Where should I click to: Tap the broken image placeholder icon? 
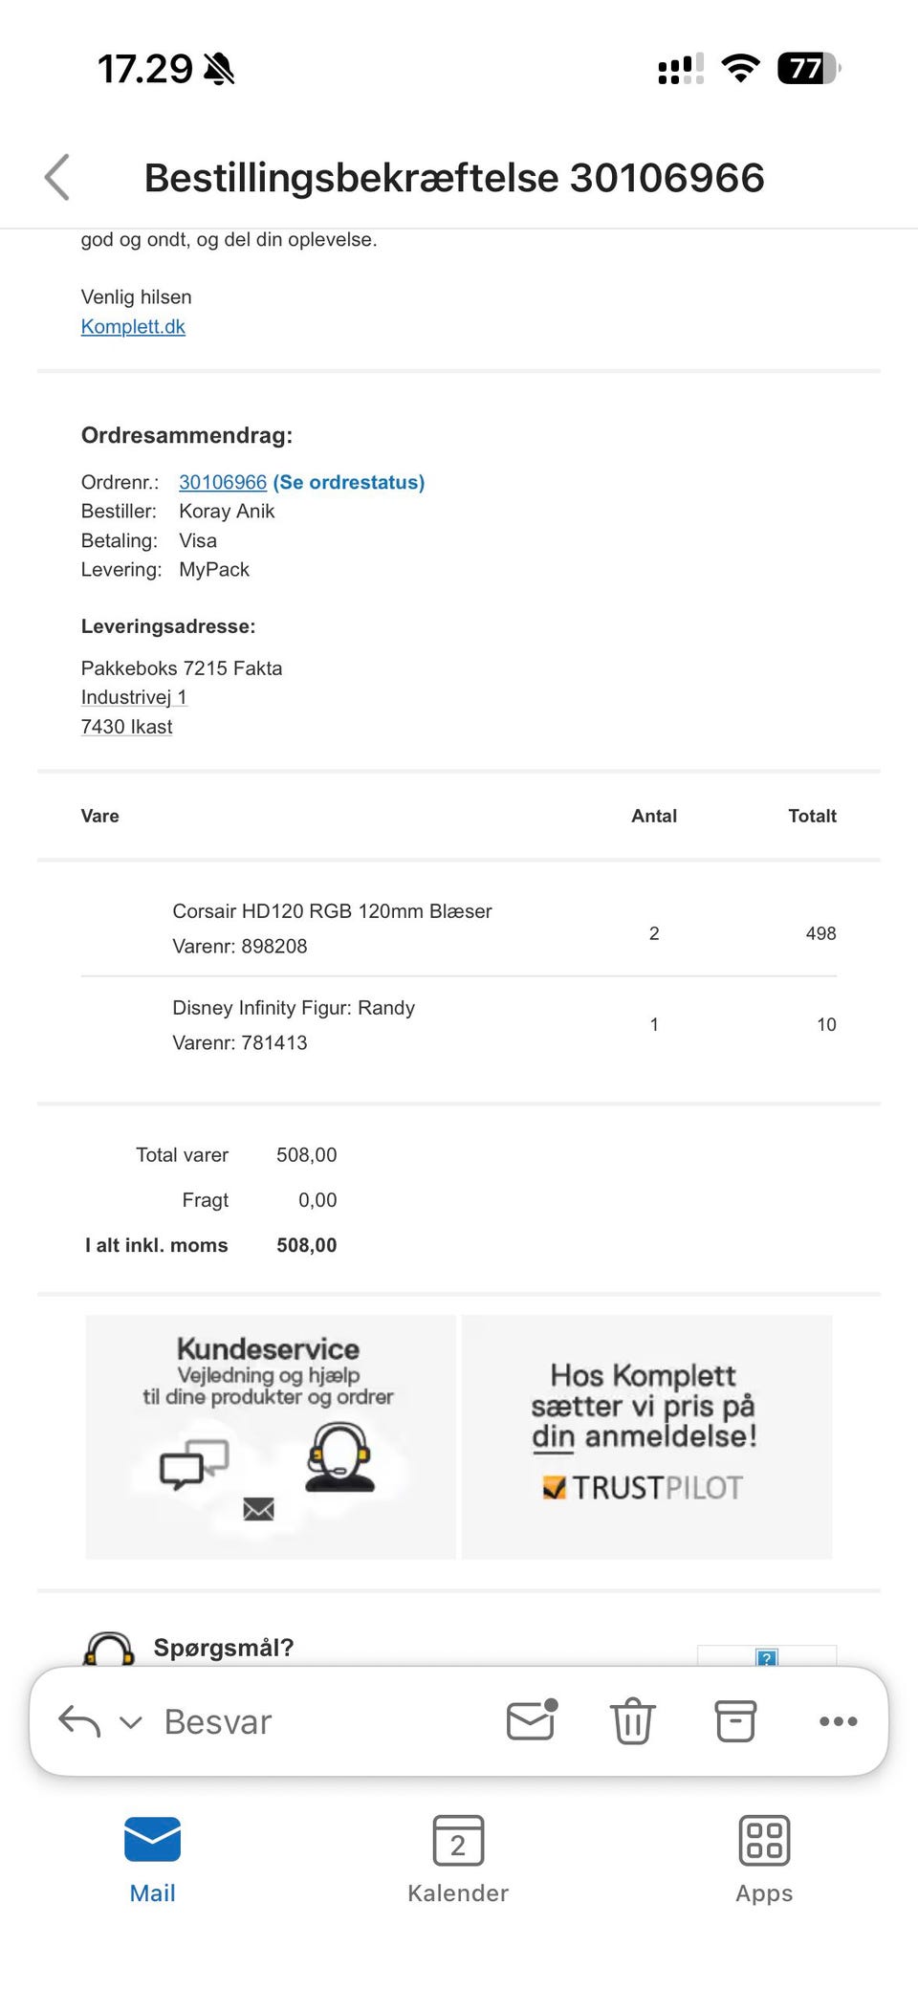pyautogui.click(x=767, y=1656)
